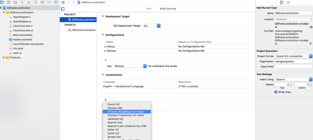
Task: Select Info.plist in navigator
Action: [x=18, y=48]
